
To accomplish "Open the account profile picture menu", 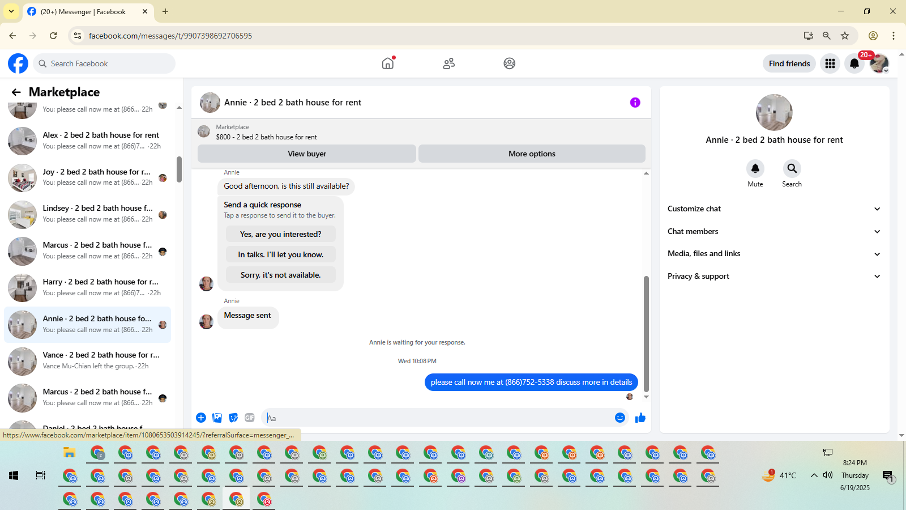I will [879, 63].
